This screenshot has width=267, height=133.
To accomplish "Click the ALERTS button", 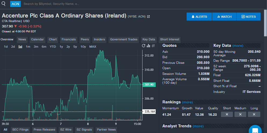I will tap(199, 17).
